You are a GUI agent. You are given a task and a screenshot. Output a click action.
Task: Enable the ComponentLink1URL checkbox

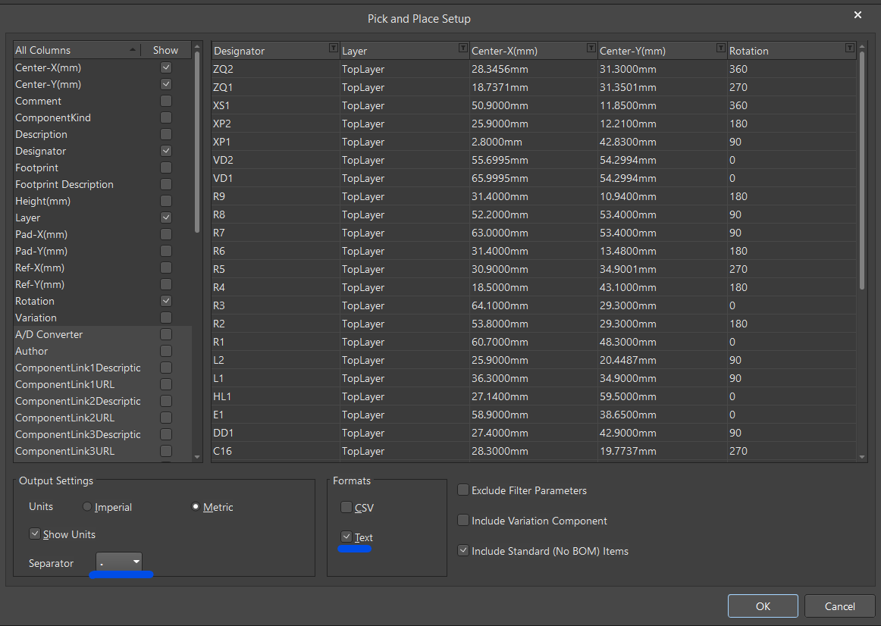pyautogui.click(x=166, y=384)
